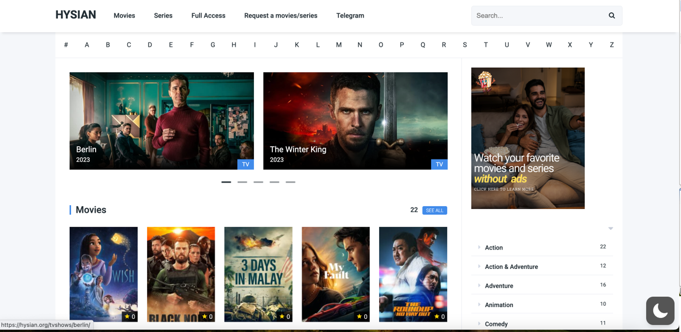Expand the Action genre arrow
Viewport: 681px width, 332px height.
479,247
